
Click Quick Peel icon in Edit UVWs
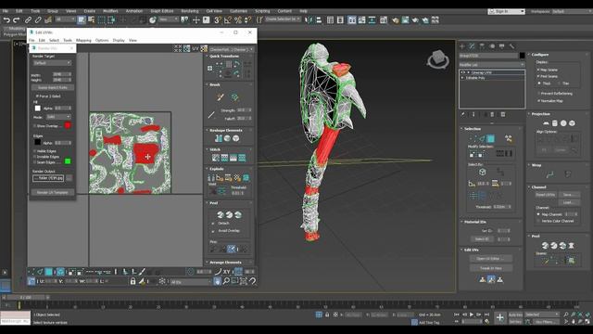click(221, 214)
